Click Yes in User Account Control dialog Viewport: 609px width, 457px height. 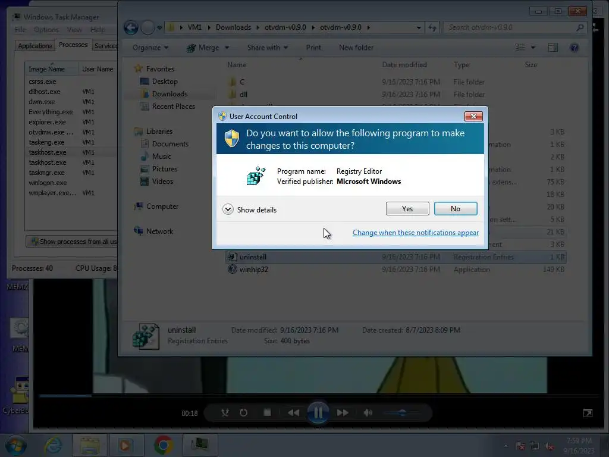pyautogui.click(x=407, y=209)
